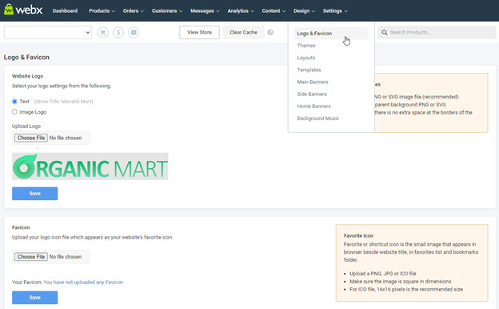Select the Image Logo radio option
Image resolution: width=499 pixels, height=309 pixels.
14,112
